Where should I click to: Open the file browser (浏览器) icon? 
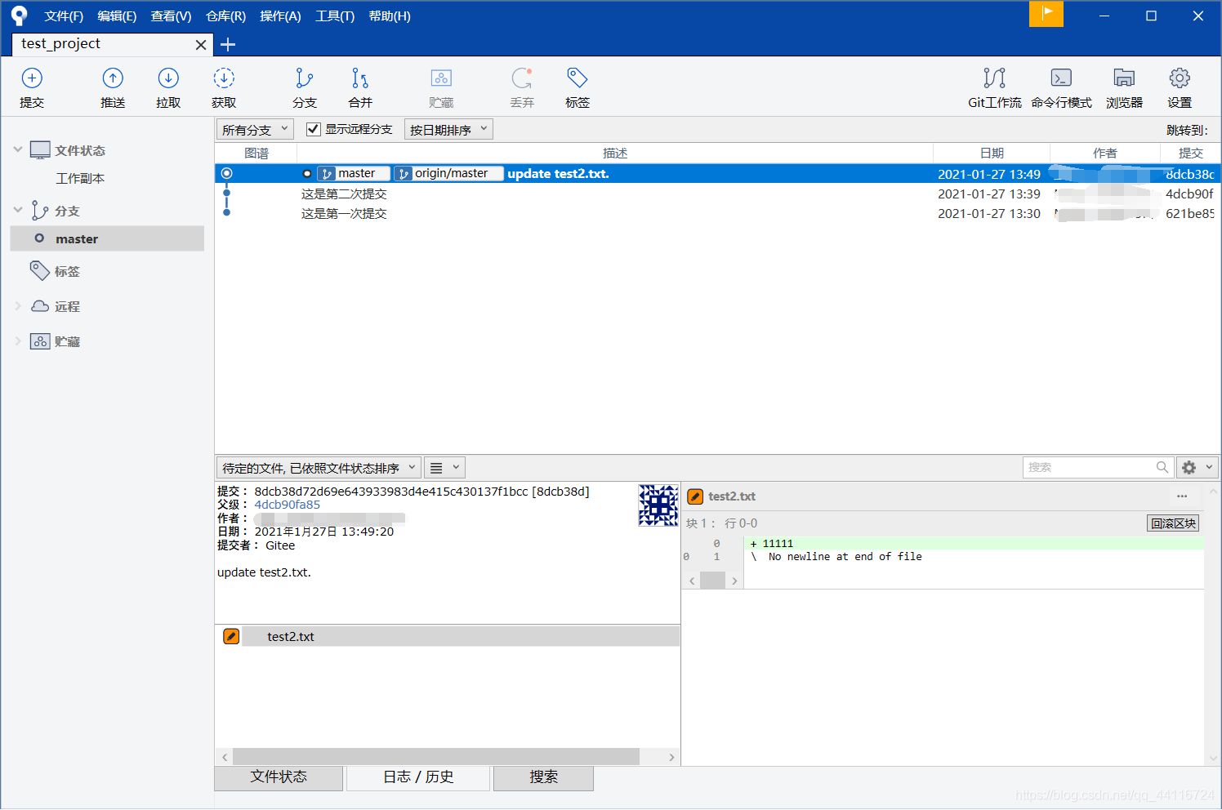1124,78
